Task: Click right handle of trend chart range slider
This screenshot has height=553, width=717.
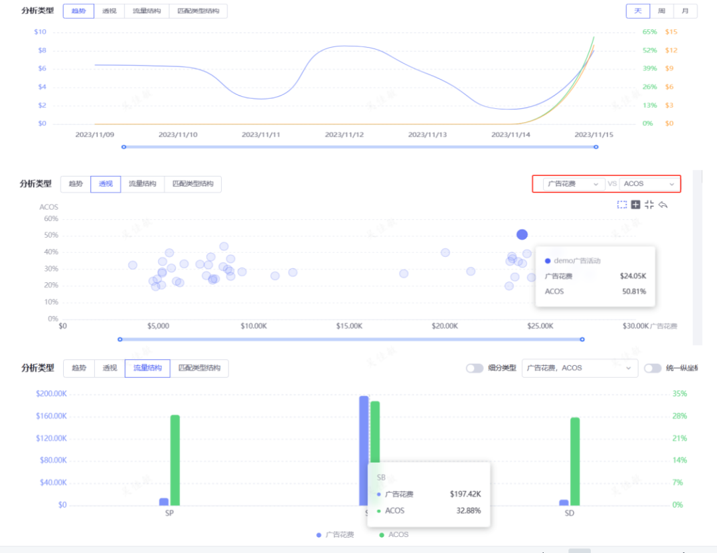Action: point(596,147)
